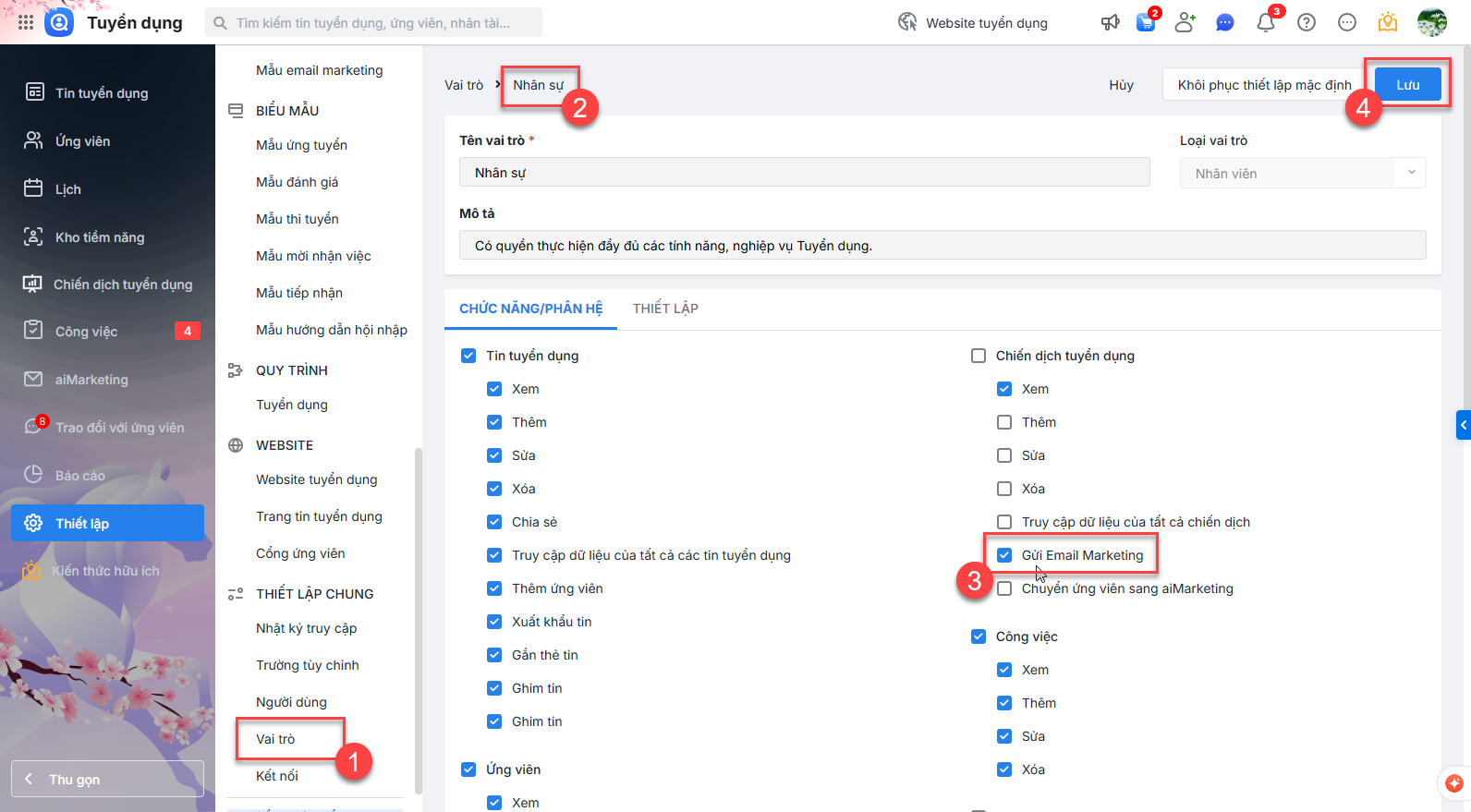The image size is (1471, 812).
Task: Enable Chuyển ứng viên sang aiMarketing
Action: pos(1004,588)
